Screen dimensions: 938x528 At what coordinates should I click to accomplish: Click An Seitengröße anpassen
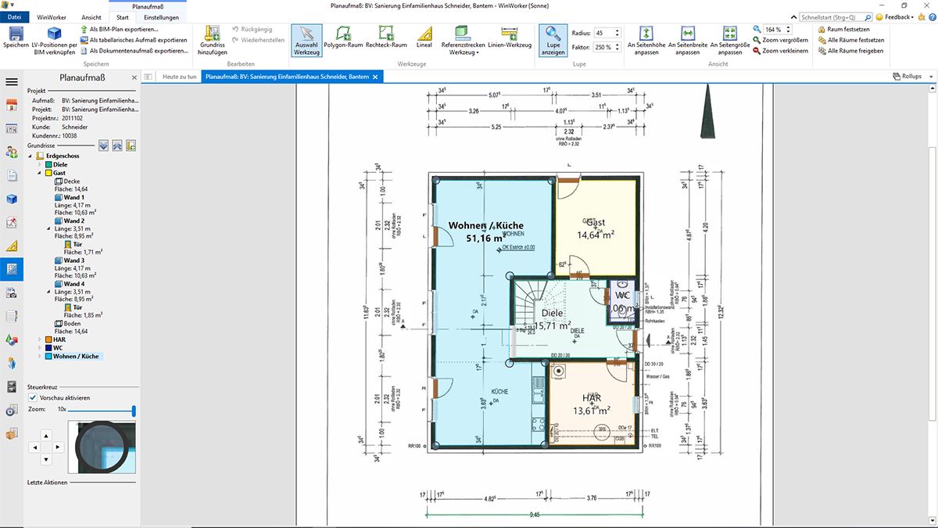click(729, 41)
